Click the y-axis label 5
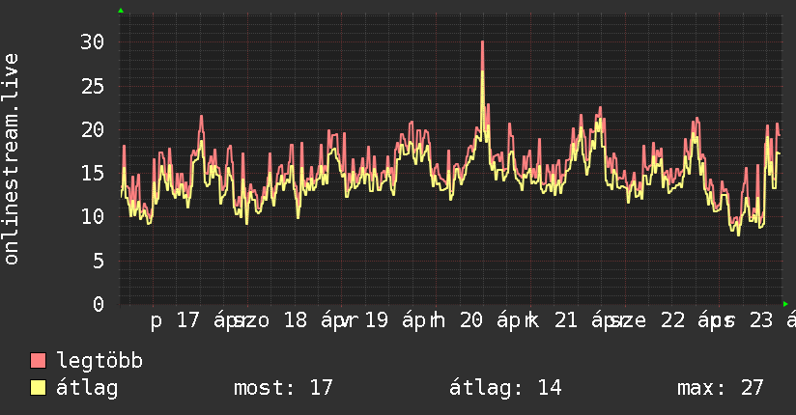Viewport: 796px width, 415px height. 99,261
